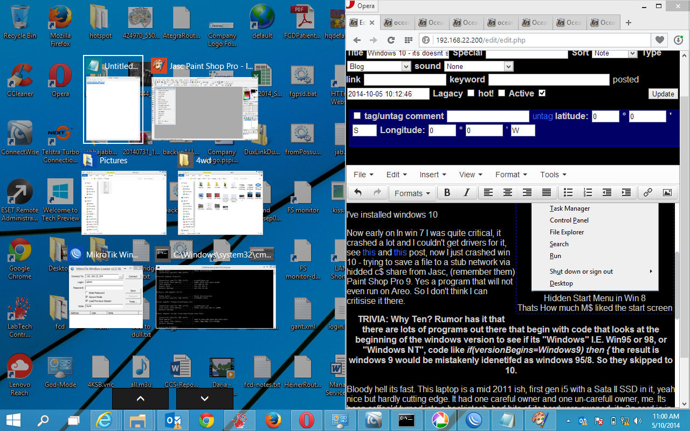690x431 pixels.
Task: Click the Task View taskbar button
Action: coord(73,420)
